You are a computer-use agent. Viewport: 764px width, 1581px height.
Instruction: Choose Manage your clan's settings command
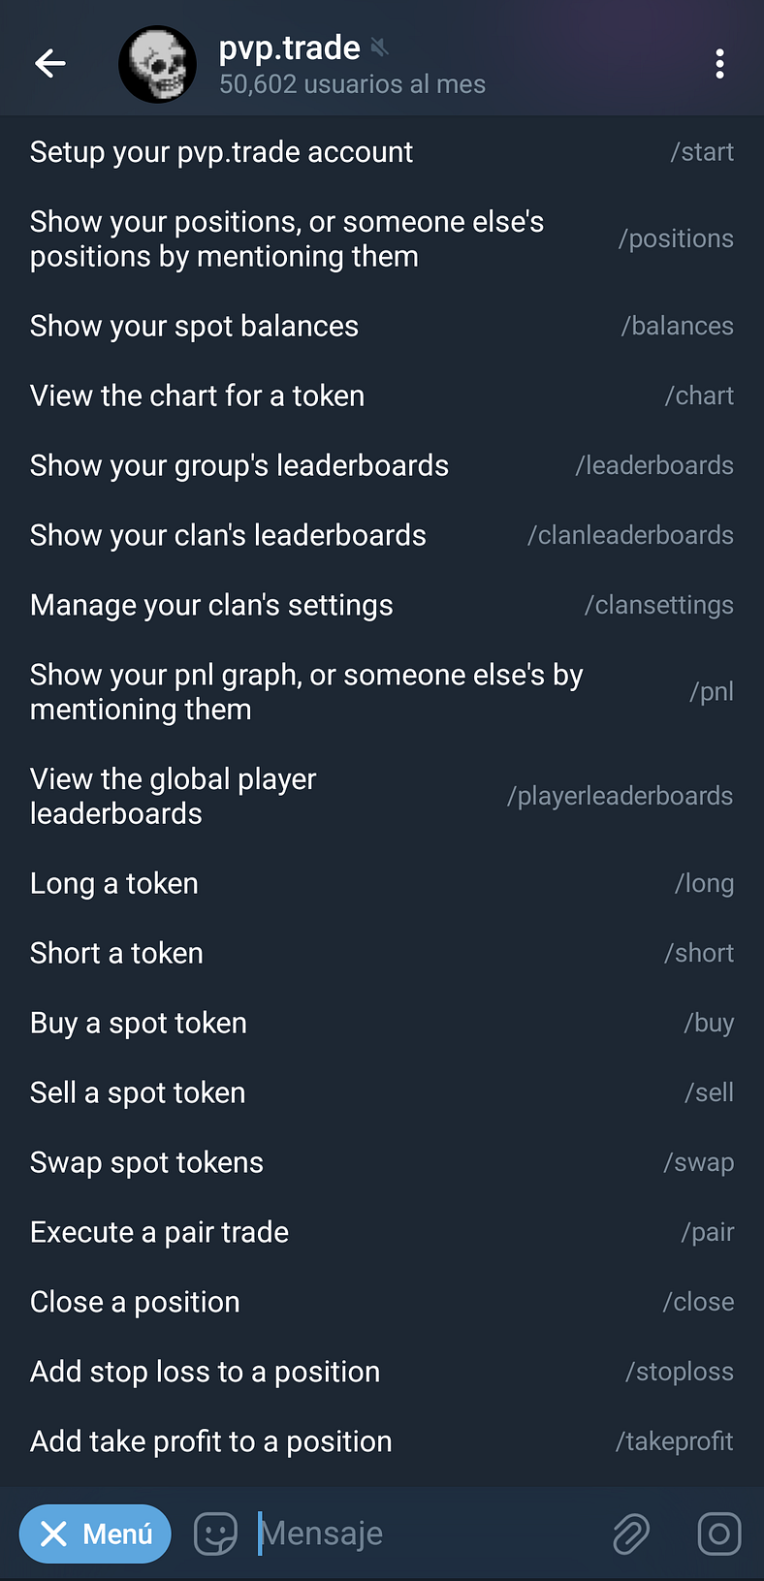click(x=382, y=606)
